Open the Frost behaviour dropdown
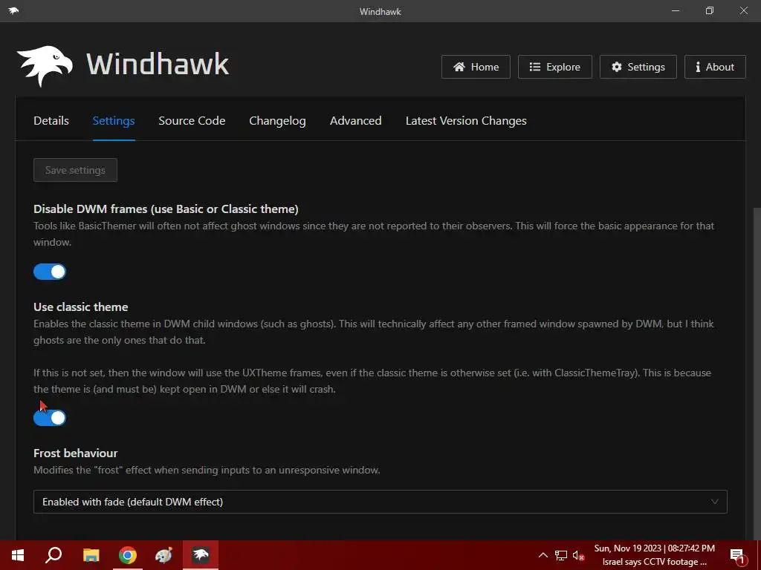The width and height of the screenshot is (761, 570). (x=380, y=502)
